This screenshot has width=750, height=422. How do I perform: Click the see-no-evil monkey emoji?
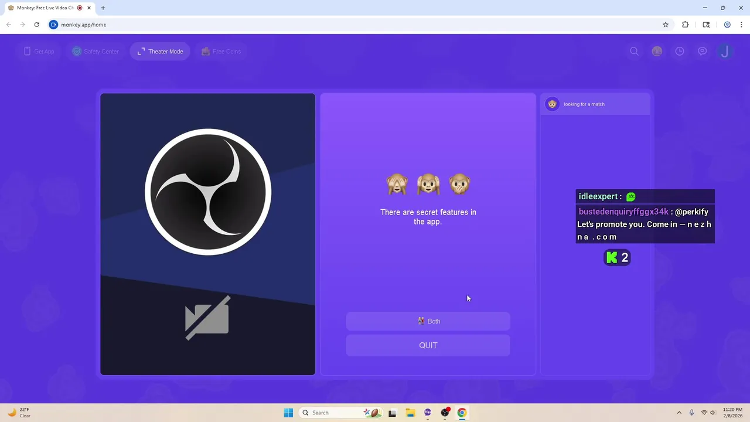(397, 184)
